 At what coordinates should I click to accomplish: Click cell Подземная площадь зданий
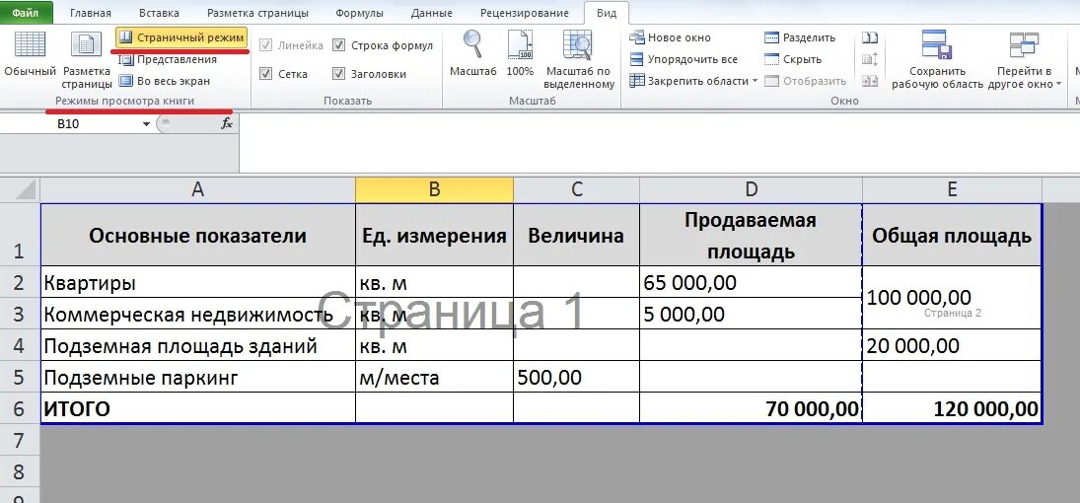198,345
